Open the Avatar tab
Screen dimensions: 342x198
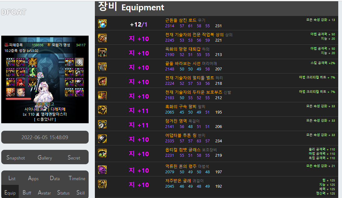tap(44, 193)
